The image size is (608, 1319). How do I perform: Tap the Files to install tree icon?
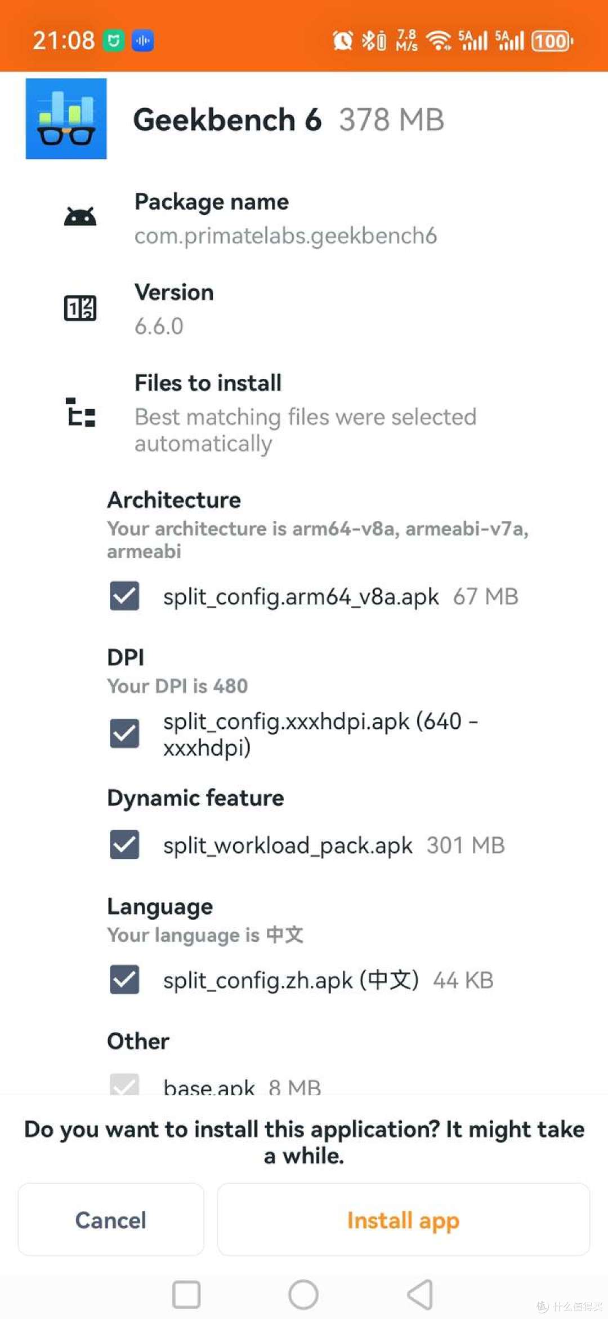(x=81, y=411)
